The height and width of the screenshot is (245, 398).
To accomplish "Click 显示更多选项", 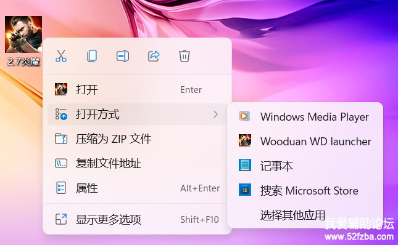I will 137,219.
